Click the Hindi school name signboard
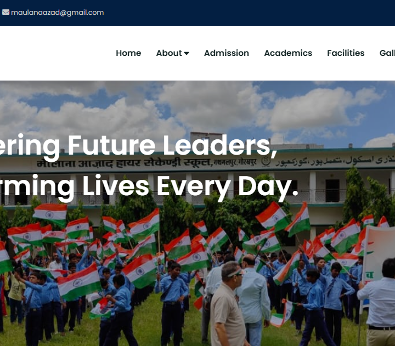 click(146, 163)
